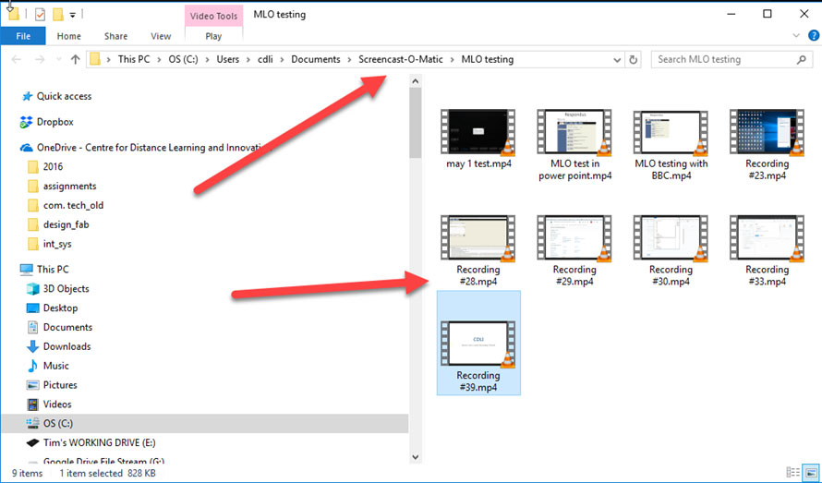Open the int_sys folder
The image size is (822, 483).
pos(49,244)
